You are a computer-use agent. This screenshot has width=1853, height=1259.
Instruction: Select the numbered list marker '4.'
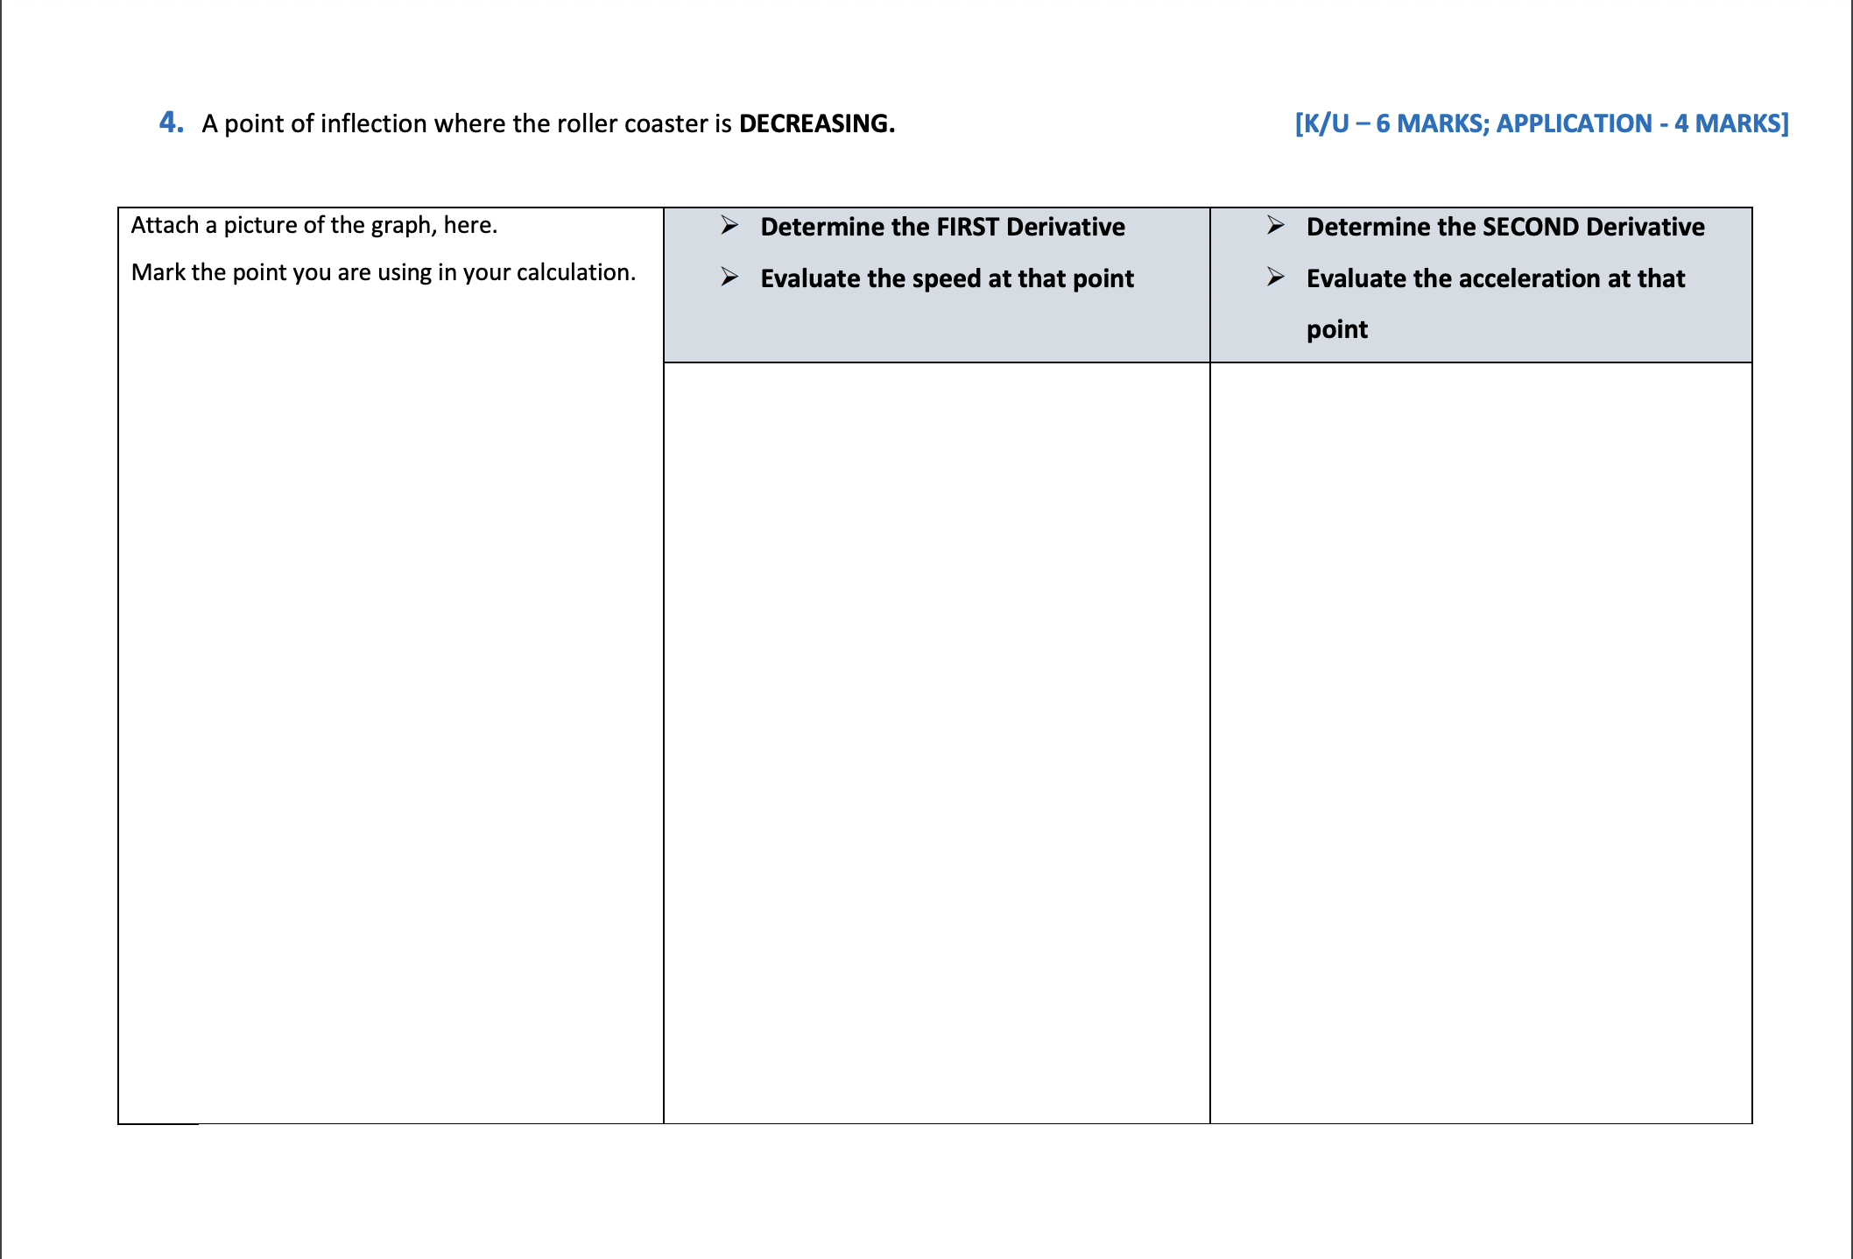click(x=169, y=122)
